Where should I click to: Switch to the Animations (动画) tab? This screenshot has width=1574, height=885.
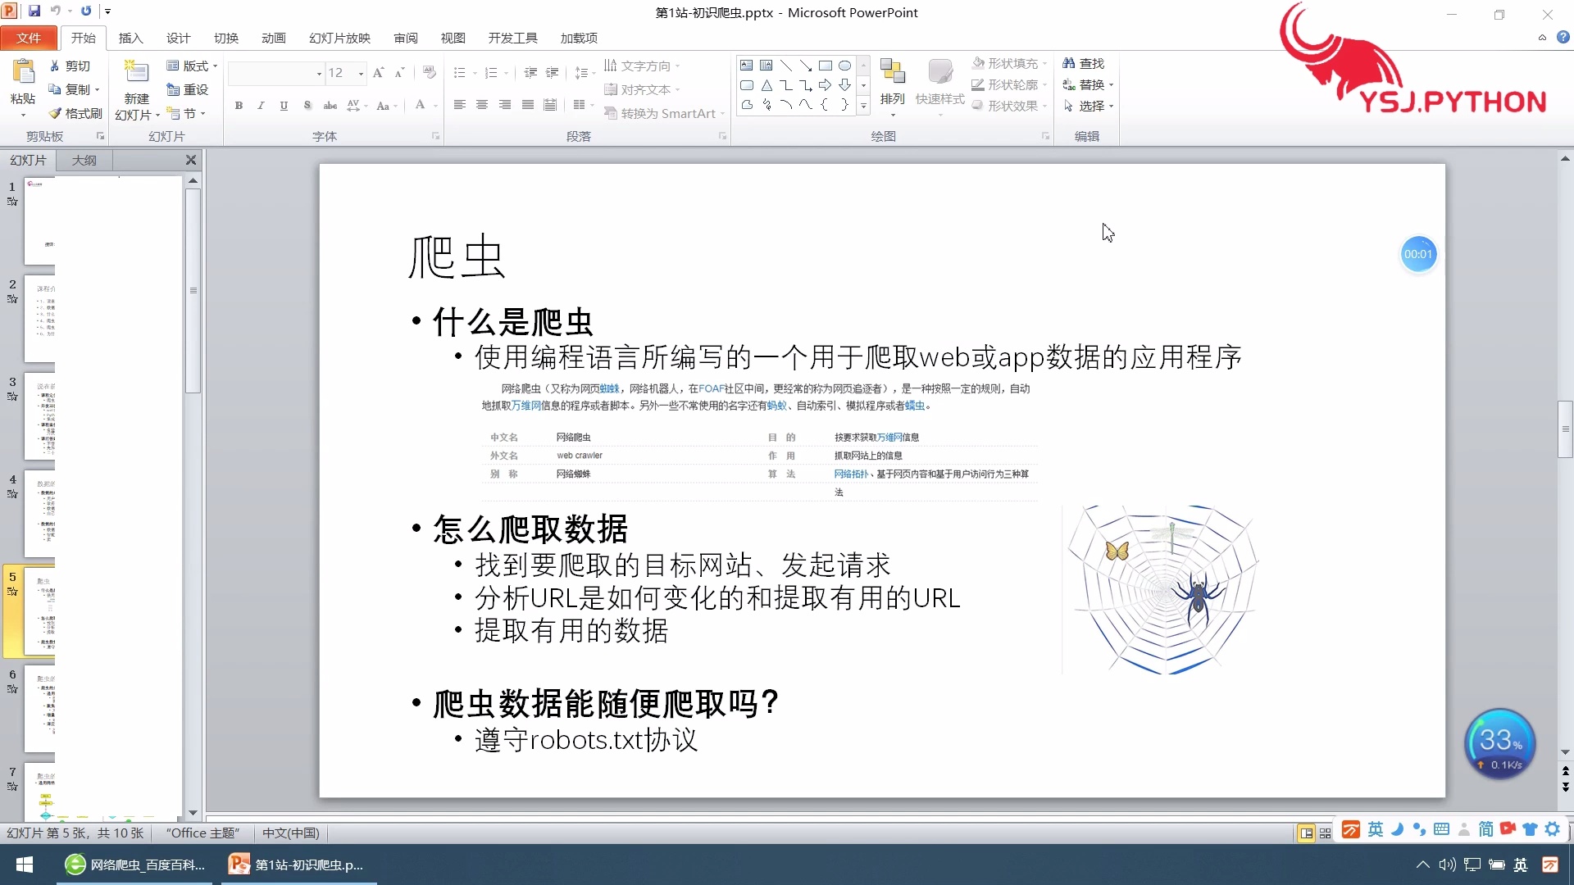click(273, 38)
